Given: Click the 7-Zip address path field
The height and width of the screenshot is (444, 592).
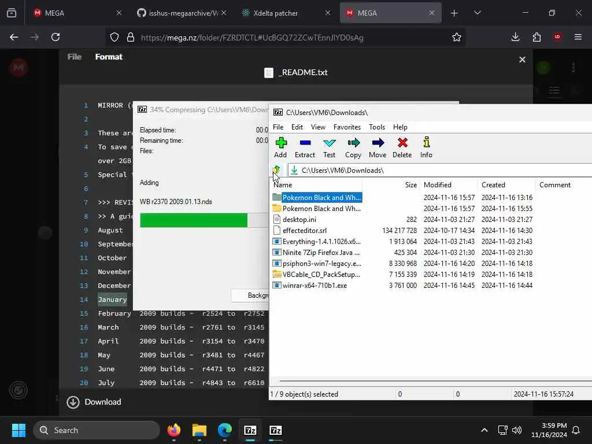Looking at the screenshot, I should pyautogui.click(x=439, y=171).
